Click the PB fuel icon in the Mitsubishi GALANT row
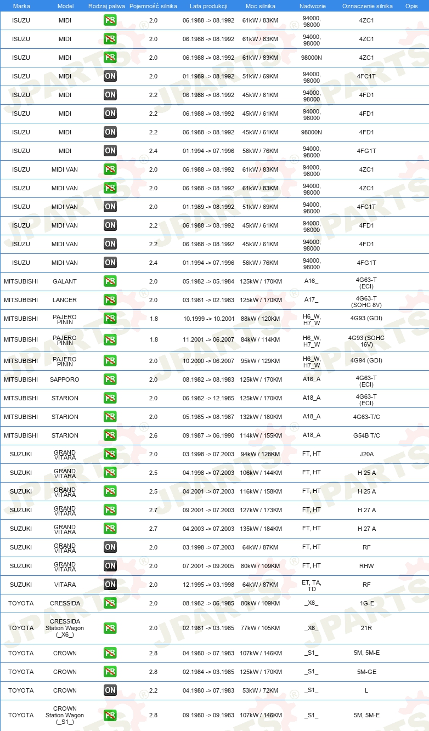Screen dimensions: 429x731 pos(110,281)
